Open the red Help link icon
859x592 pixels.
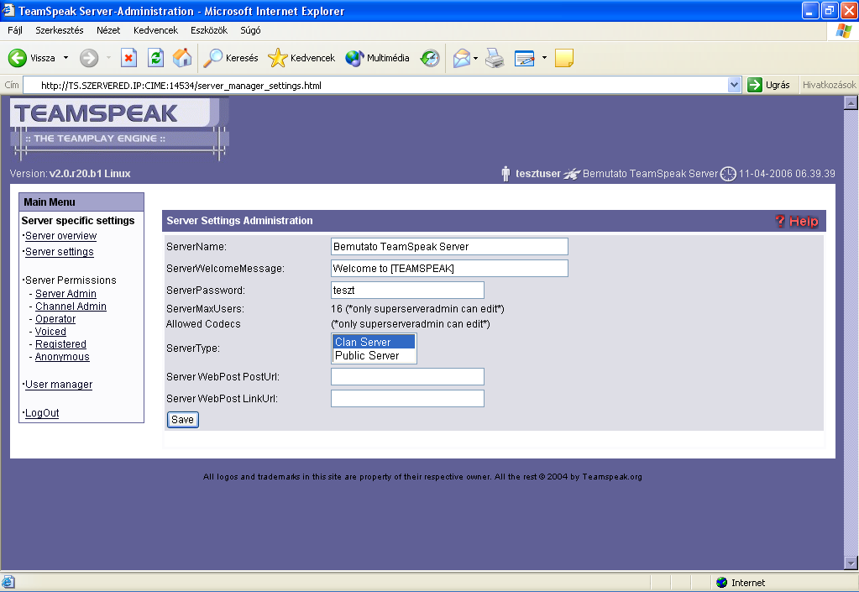click(x=795, y=221)
